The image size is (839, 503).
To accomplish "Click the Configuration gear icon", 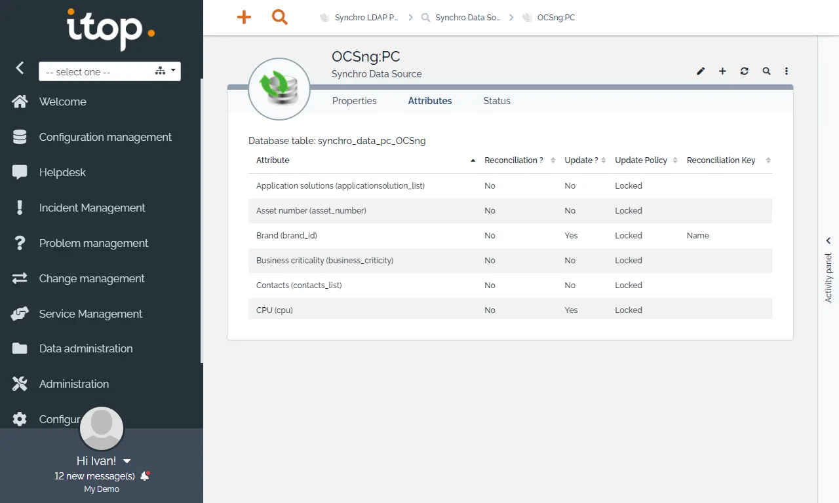I will pos(20,419).
